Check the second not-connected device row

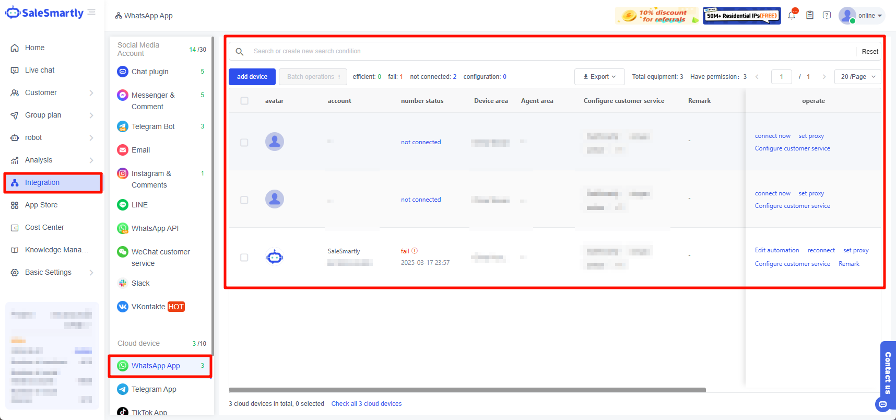244,200
